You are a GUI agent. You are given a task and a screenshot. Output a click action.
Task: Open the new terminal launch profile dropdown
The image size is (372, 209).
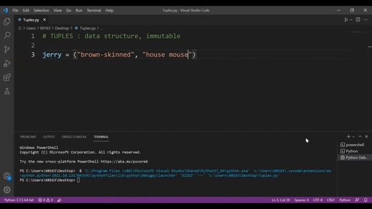point(353,137)
